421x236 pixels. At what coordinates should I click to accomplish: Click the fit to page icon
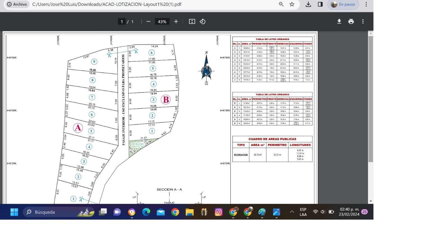(192, 22)
